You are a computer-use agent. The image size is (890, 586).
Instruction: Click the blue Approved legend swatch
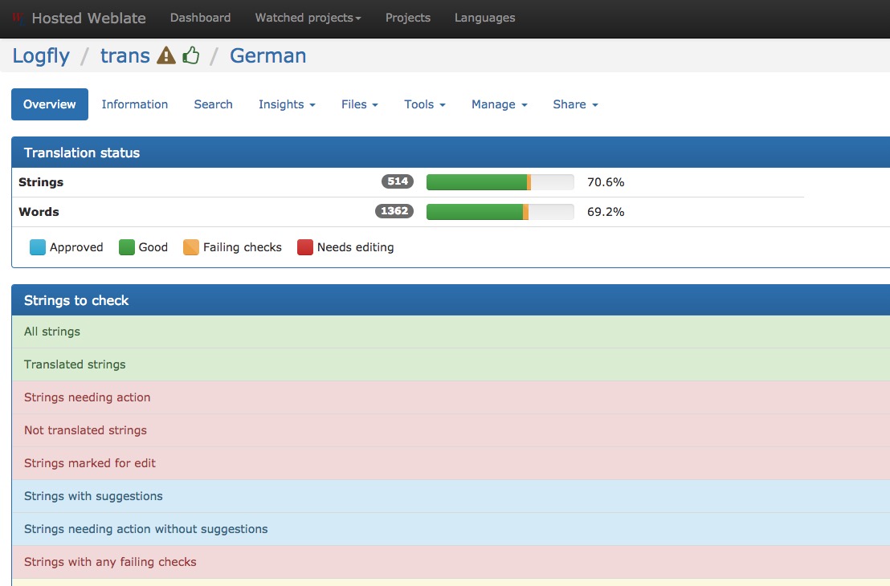[x=38, y=247]
